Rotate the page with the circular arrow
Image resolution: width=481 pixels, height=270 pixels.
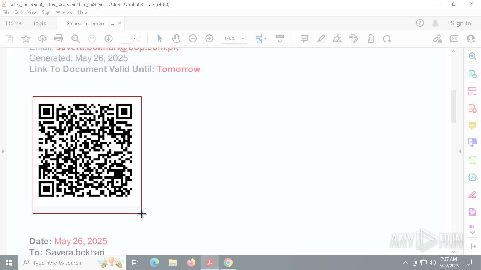click(x=387, y=39)
